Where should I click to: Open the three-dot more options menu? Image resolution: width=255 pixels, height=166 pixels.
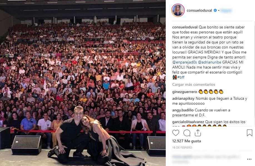[x=249, y=159]
